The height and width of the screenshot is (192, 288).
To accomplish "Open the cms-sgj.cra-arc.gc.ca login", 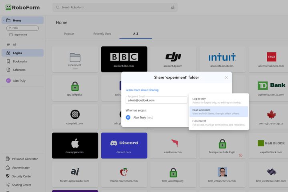I will point(269,117).
